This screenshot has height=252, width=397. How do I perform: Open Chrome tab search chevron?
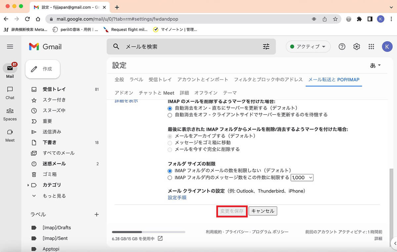[x=391, y=7]
